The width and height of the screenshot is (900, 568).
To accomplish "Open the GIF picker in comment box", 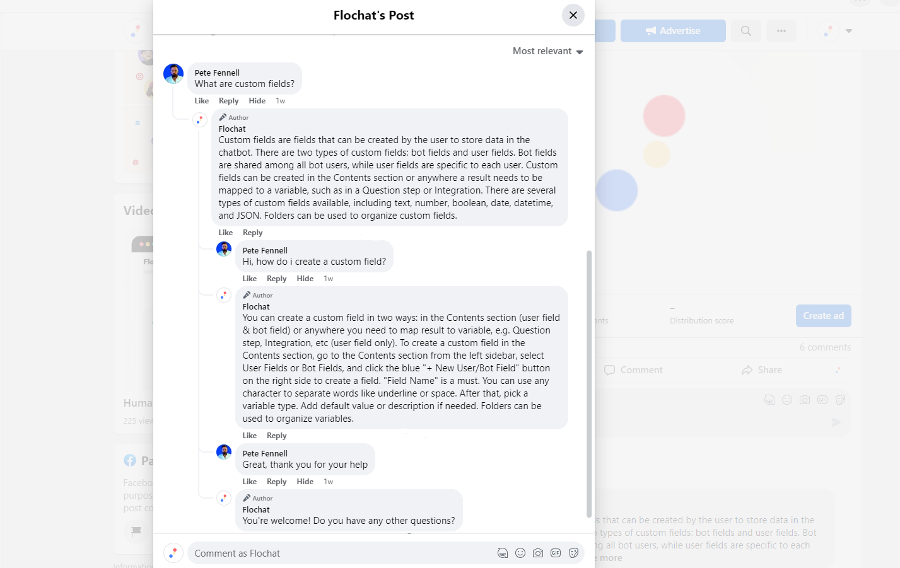I will point(556,553).
